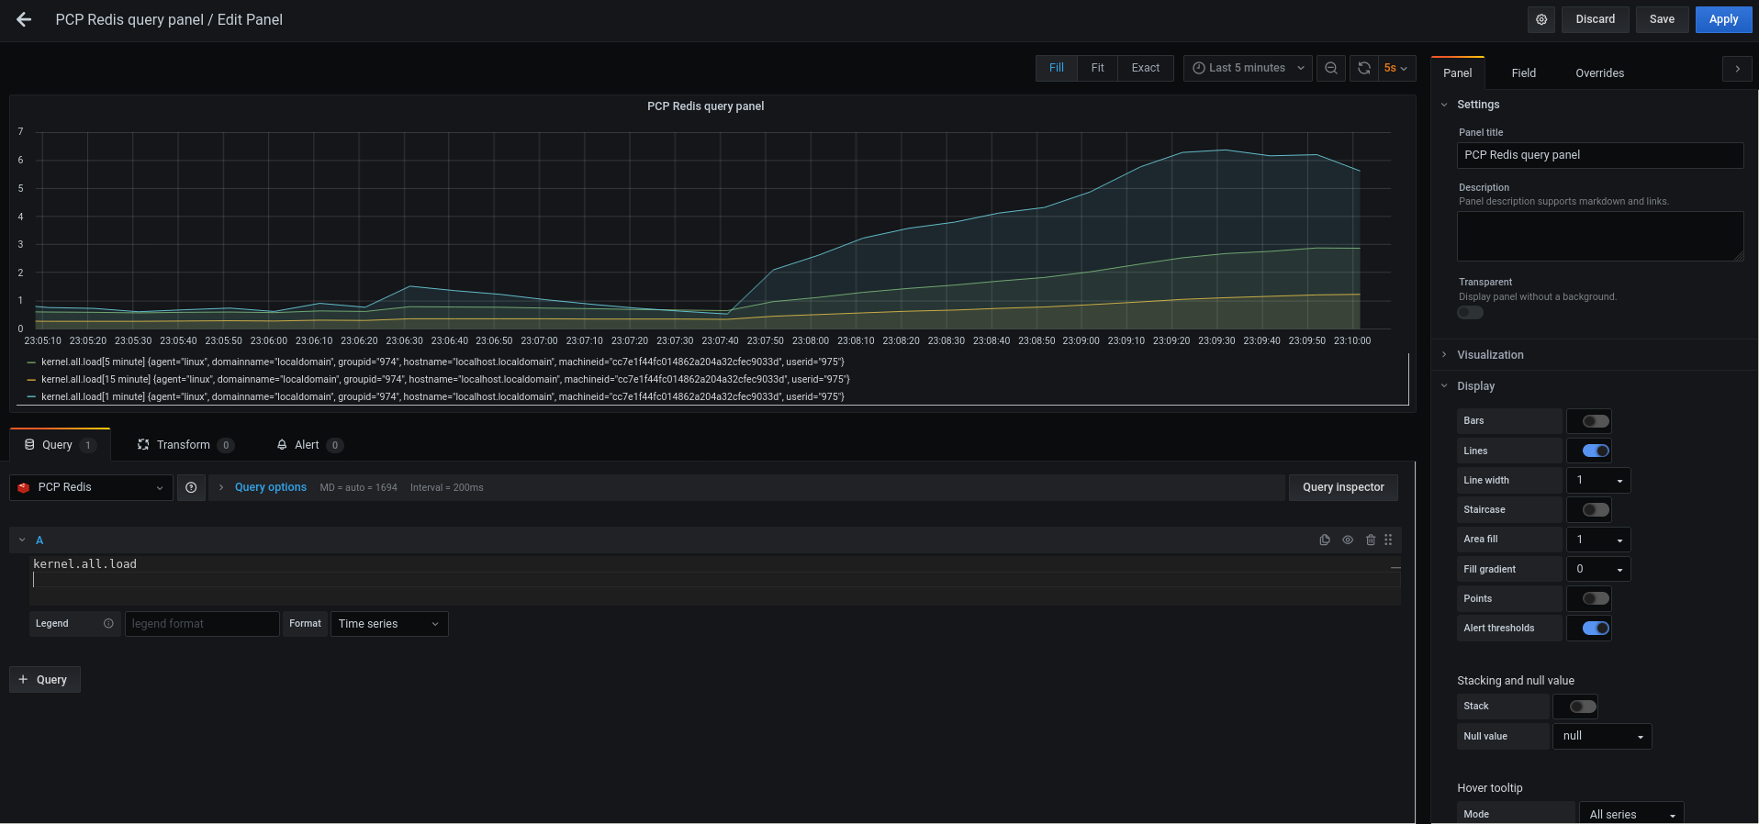Toggle the Staircase switch
The height and width of the screenshot is (824, 1759).
click(1596, 509)
